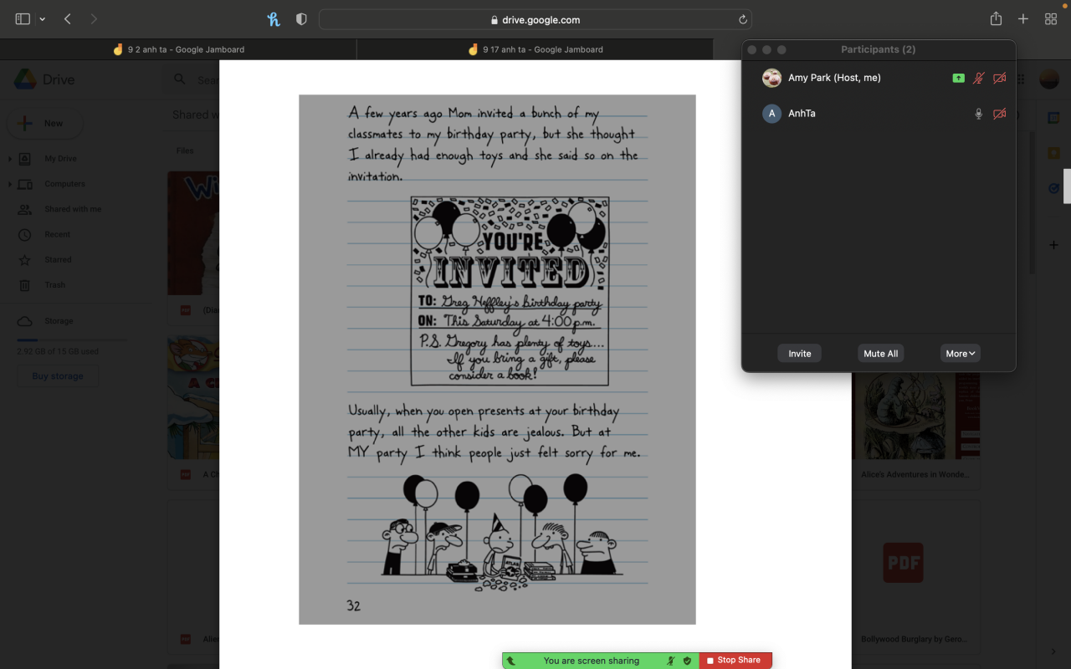This screenshot has height=669, width=1071.
Task: Click the drive.google.com address bar
Action: pos(535,19)
